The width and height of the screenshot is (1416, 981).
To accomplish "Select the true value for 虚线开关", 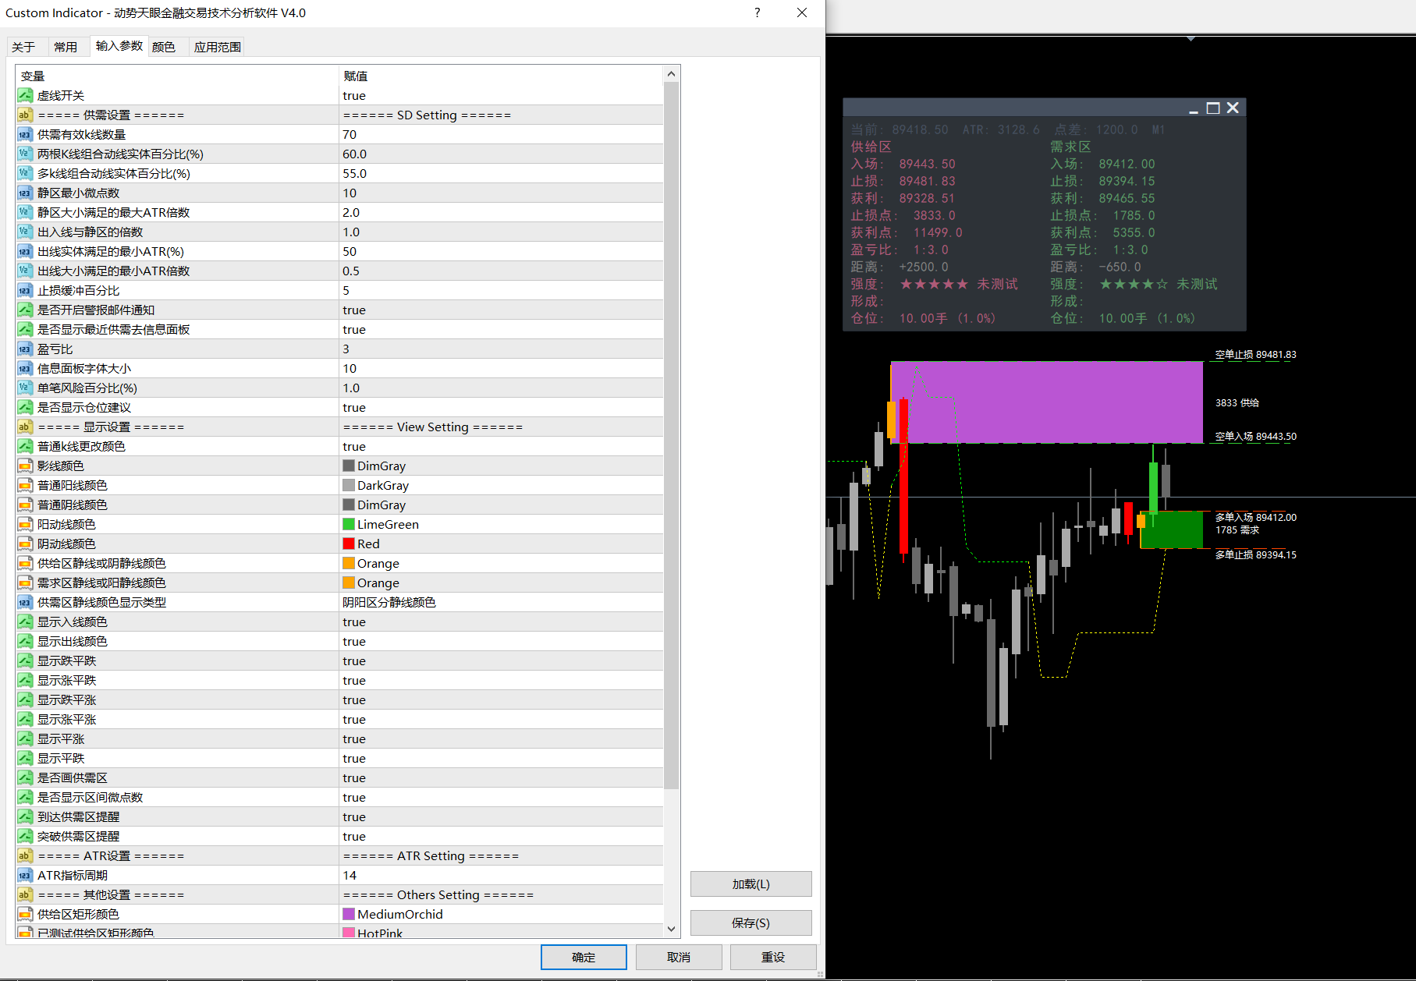I will coord(354,95).
